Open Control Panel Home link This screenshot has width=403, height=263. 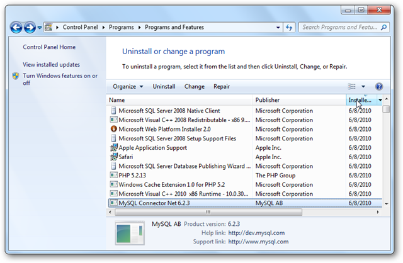tap(49, 47)
